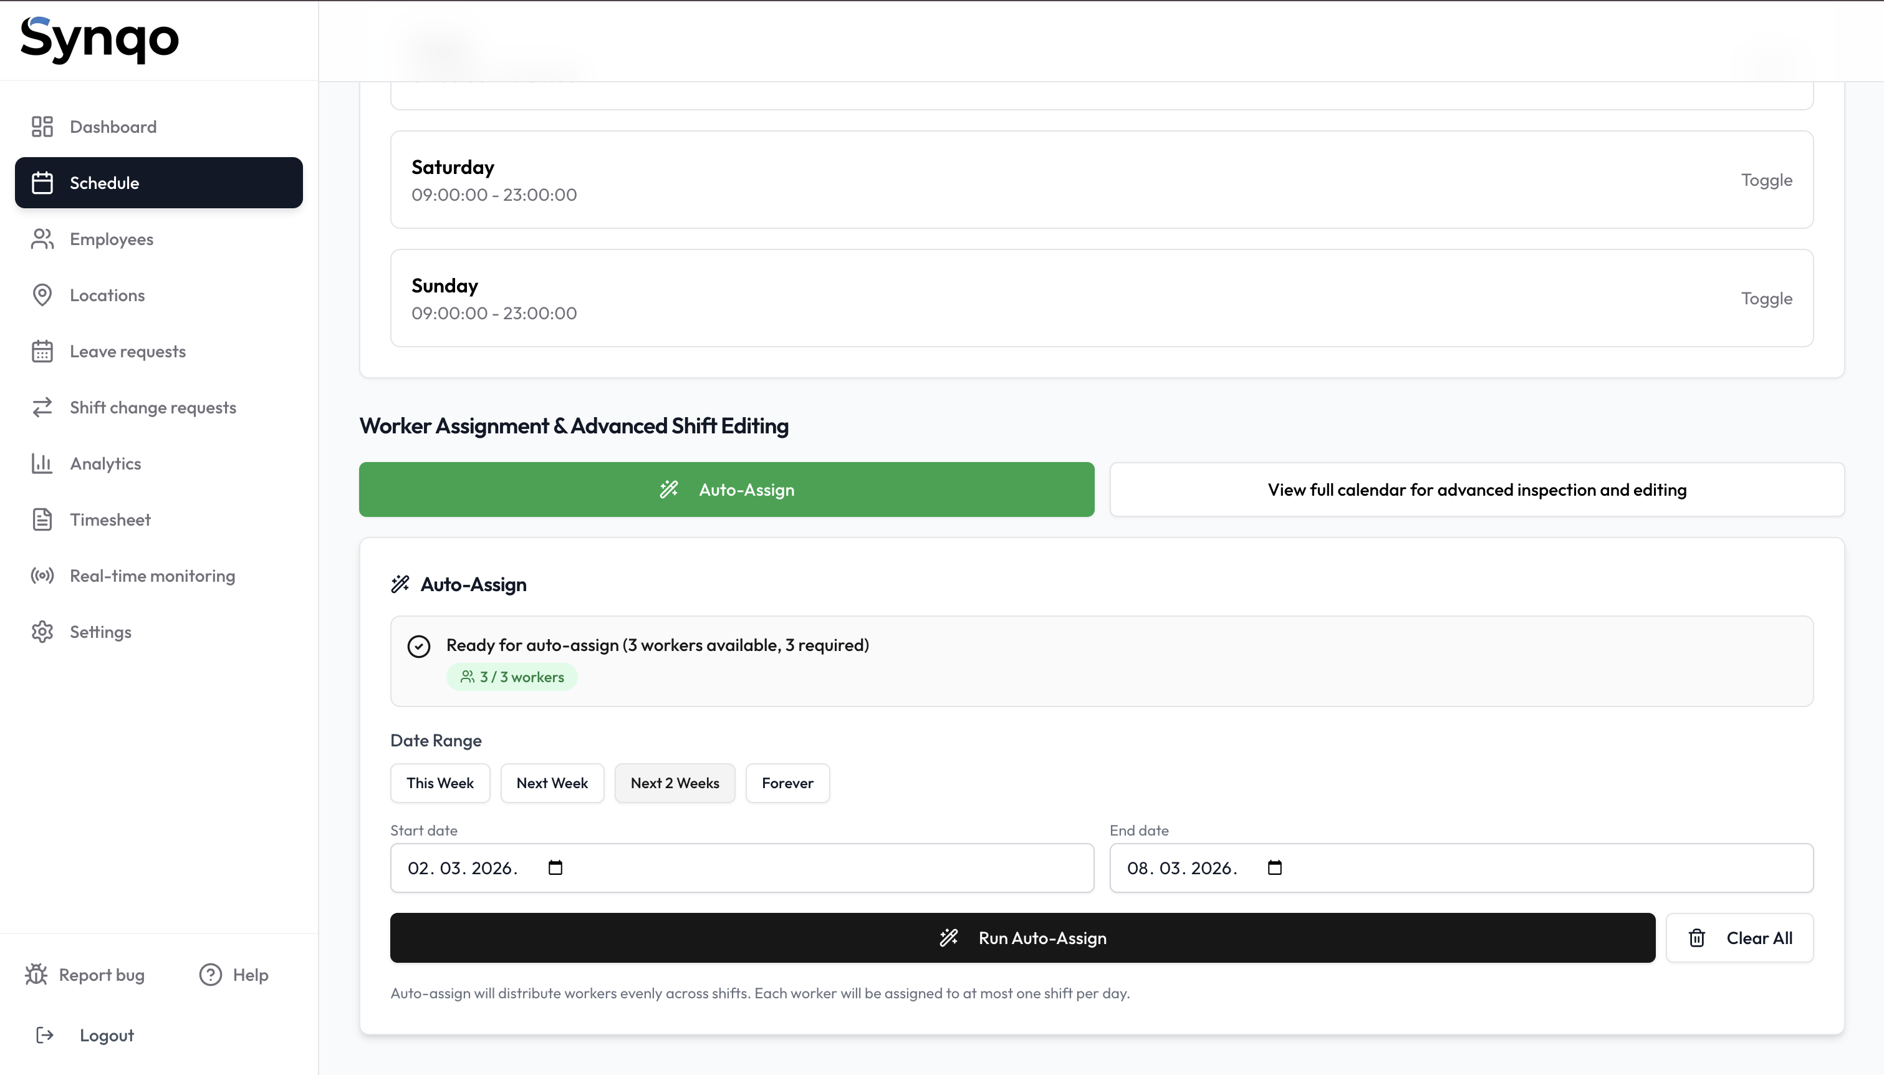Go to the Timesheet page
Screen dimensions: 1884x1075
[110, 519]
